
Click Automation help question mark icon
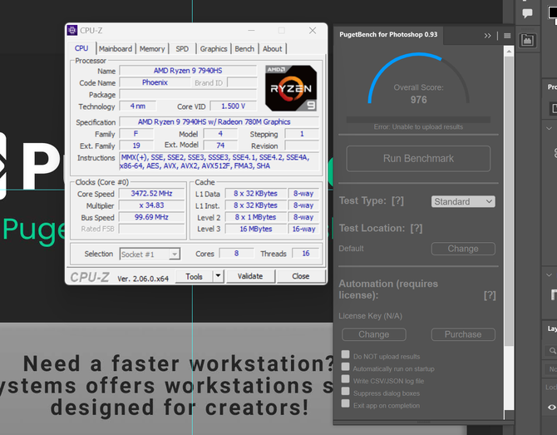coord(490,295)
